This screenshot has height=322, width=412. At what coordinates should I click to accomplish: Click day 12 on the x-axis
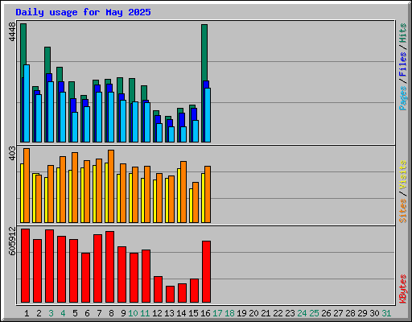157,313
